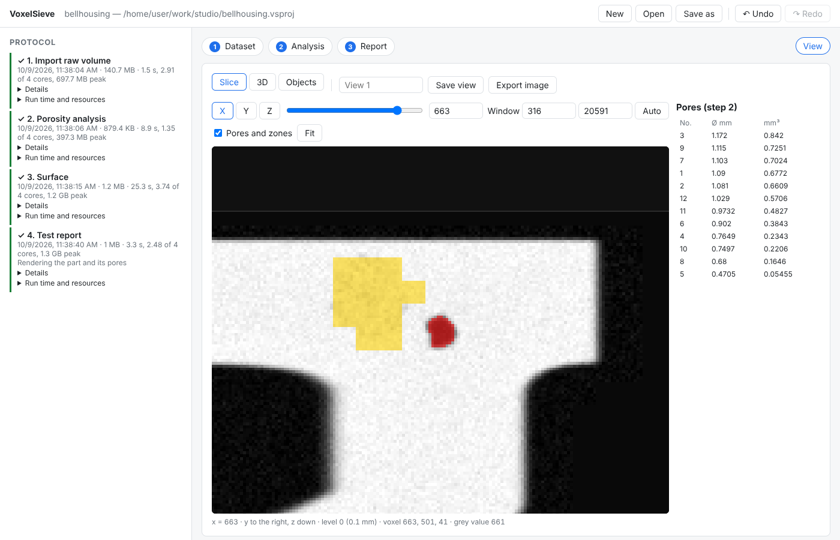The height and width of the screenshot is (540, 840).
Task: Switch the viewer to Objects mode
Action: [301, 82]
